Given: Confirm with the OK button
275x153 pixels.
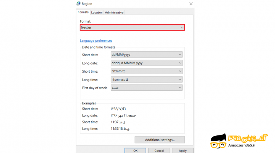Looking at the screenshot, I should click(x=135, y=151).
